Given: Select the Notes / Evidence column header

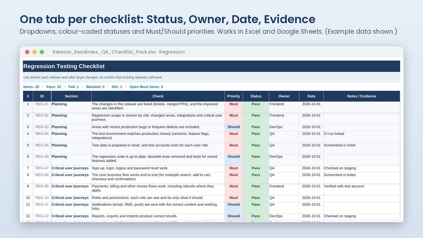Looking at the screenshot, I should tap(362, 96).
